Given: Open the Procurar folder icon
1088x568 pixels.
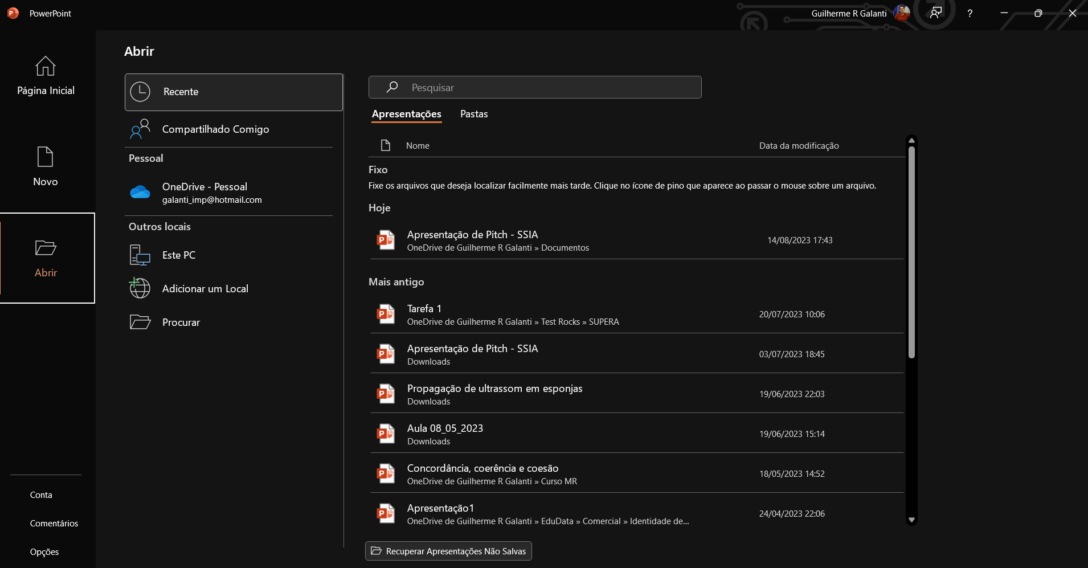Looking at the screenshot, I should [x=140, y=322].
